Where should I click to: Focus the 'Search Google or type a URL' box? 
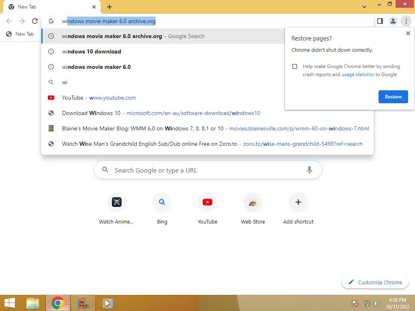point(207,170)
